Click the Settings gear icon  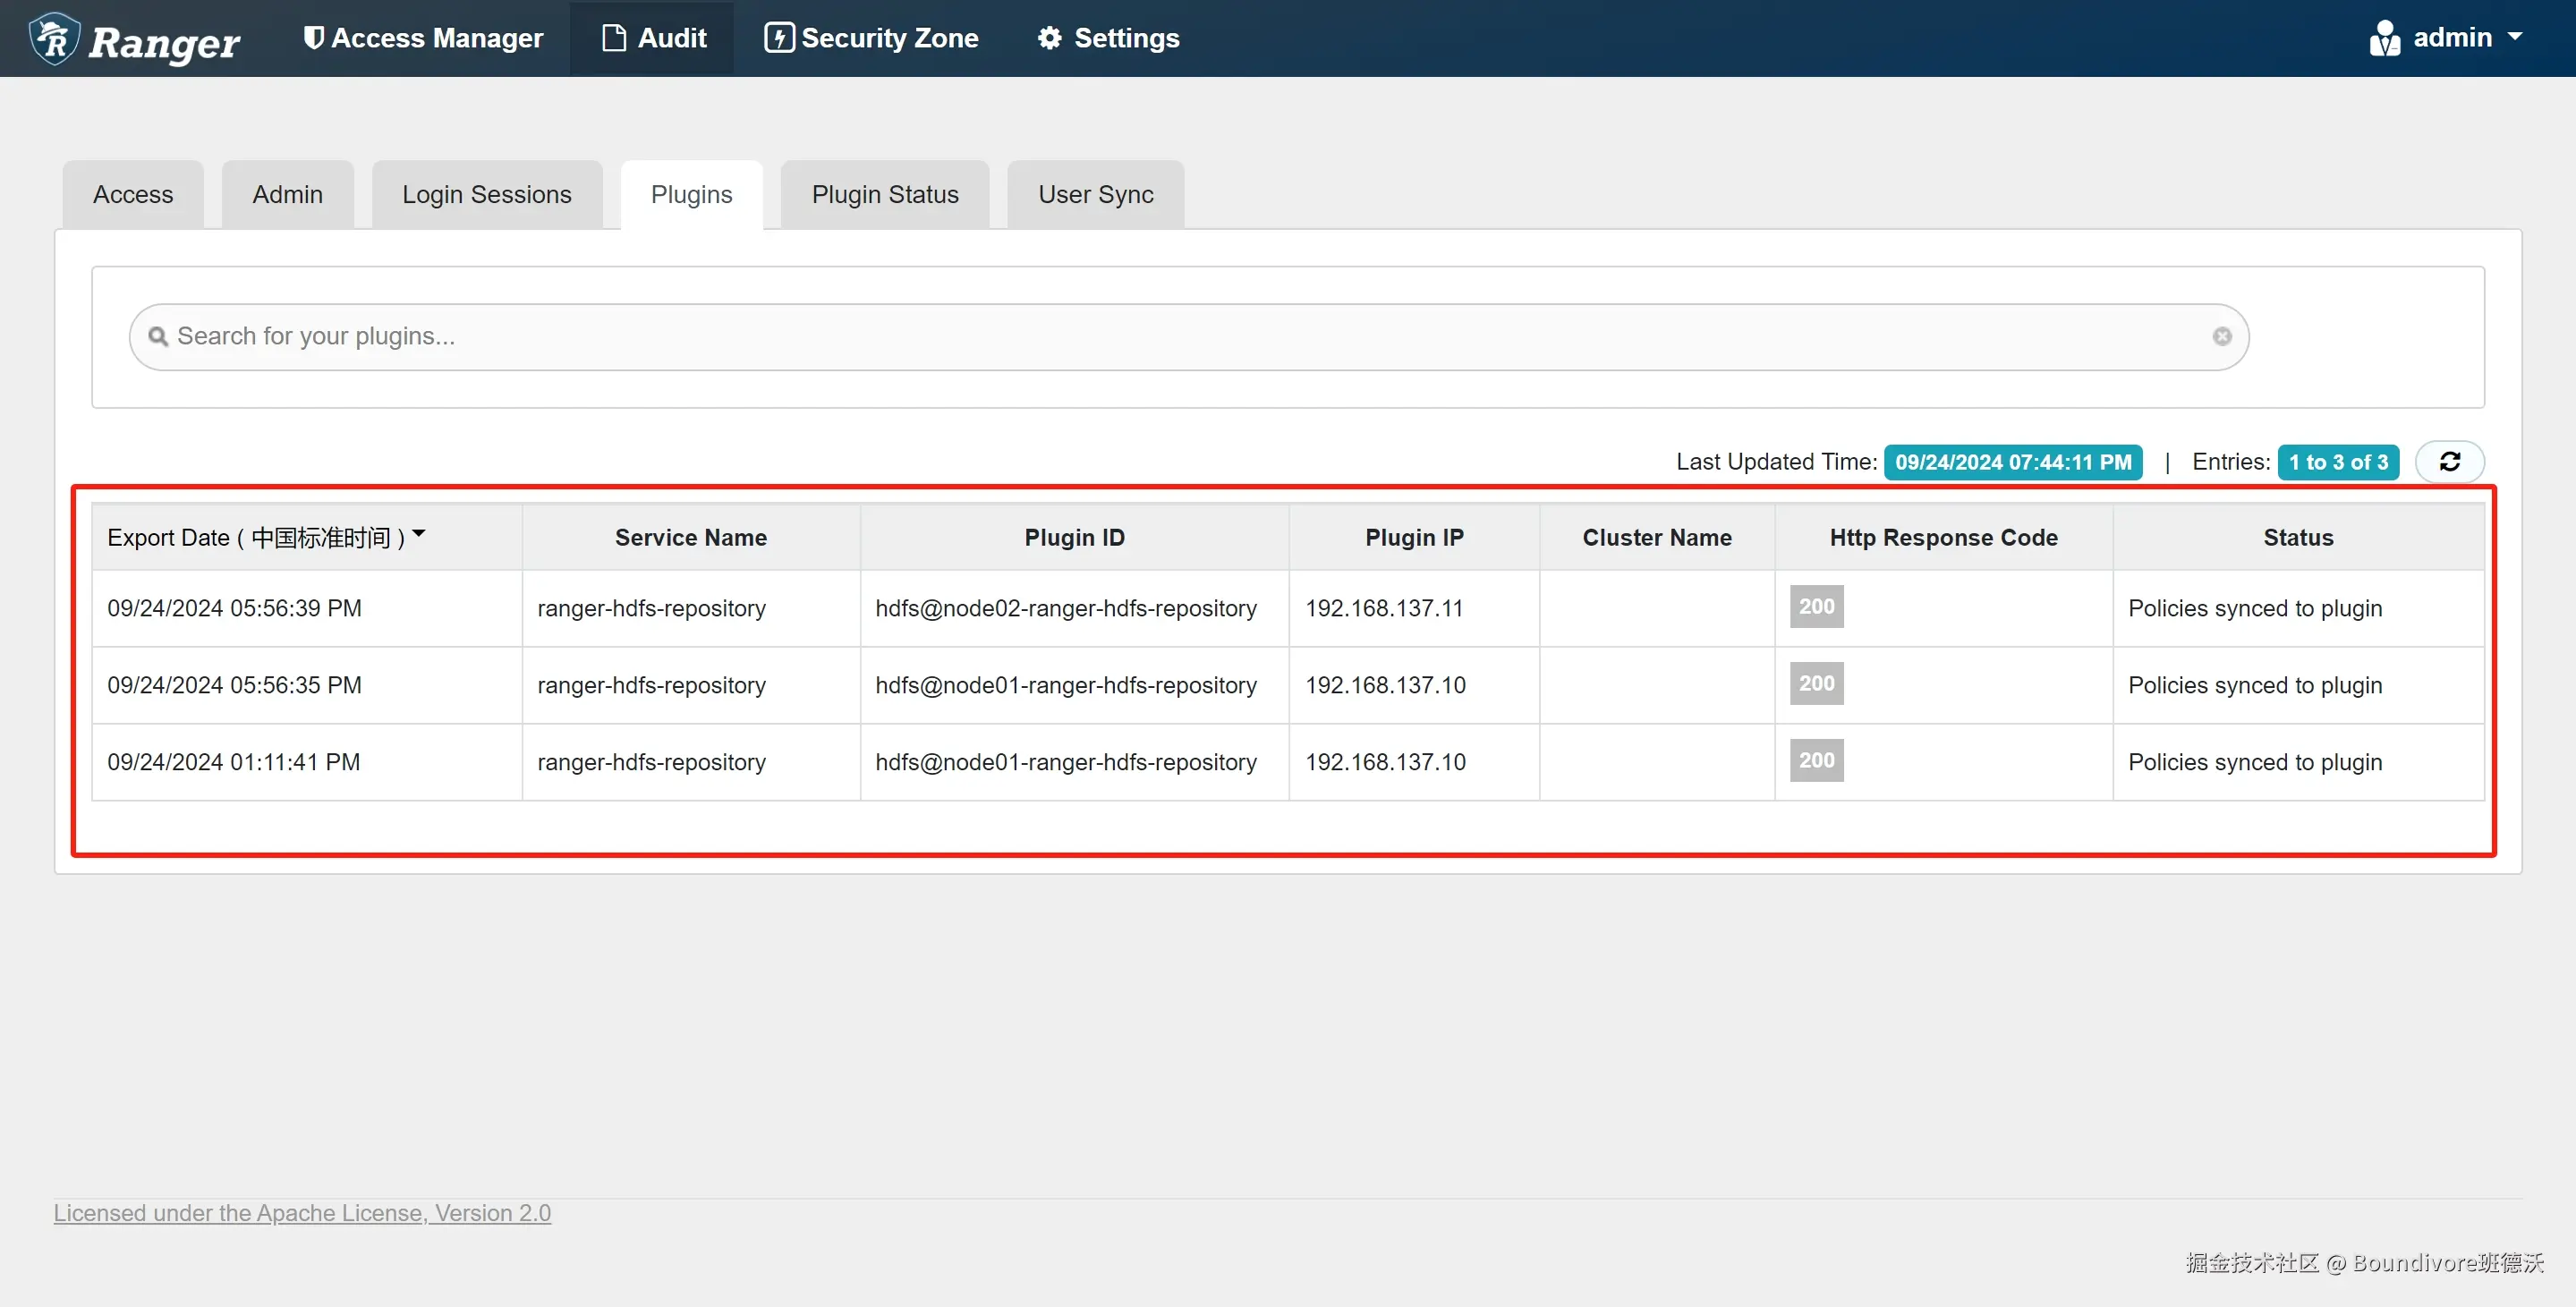[1049, 38]
